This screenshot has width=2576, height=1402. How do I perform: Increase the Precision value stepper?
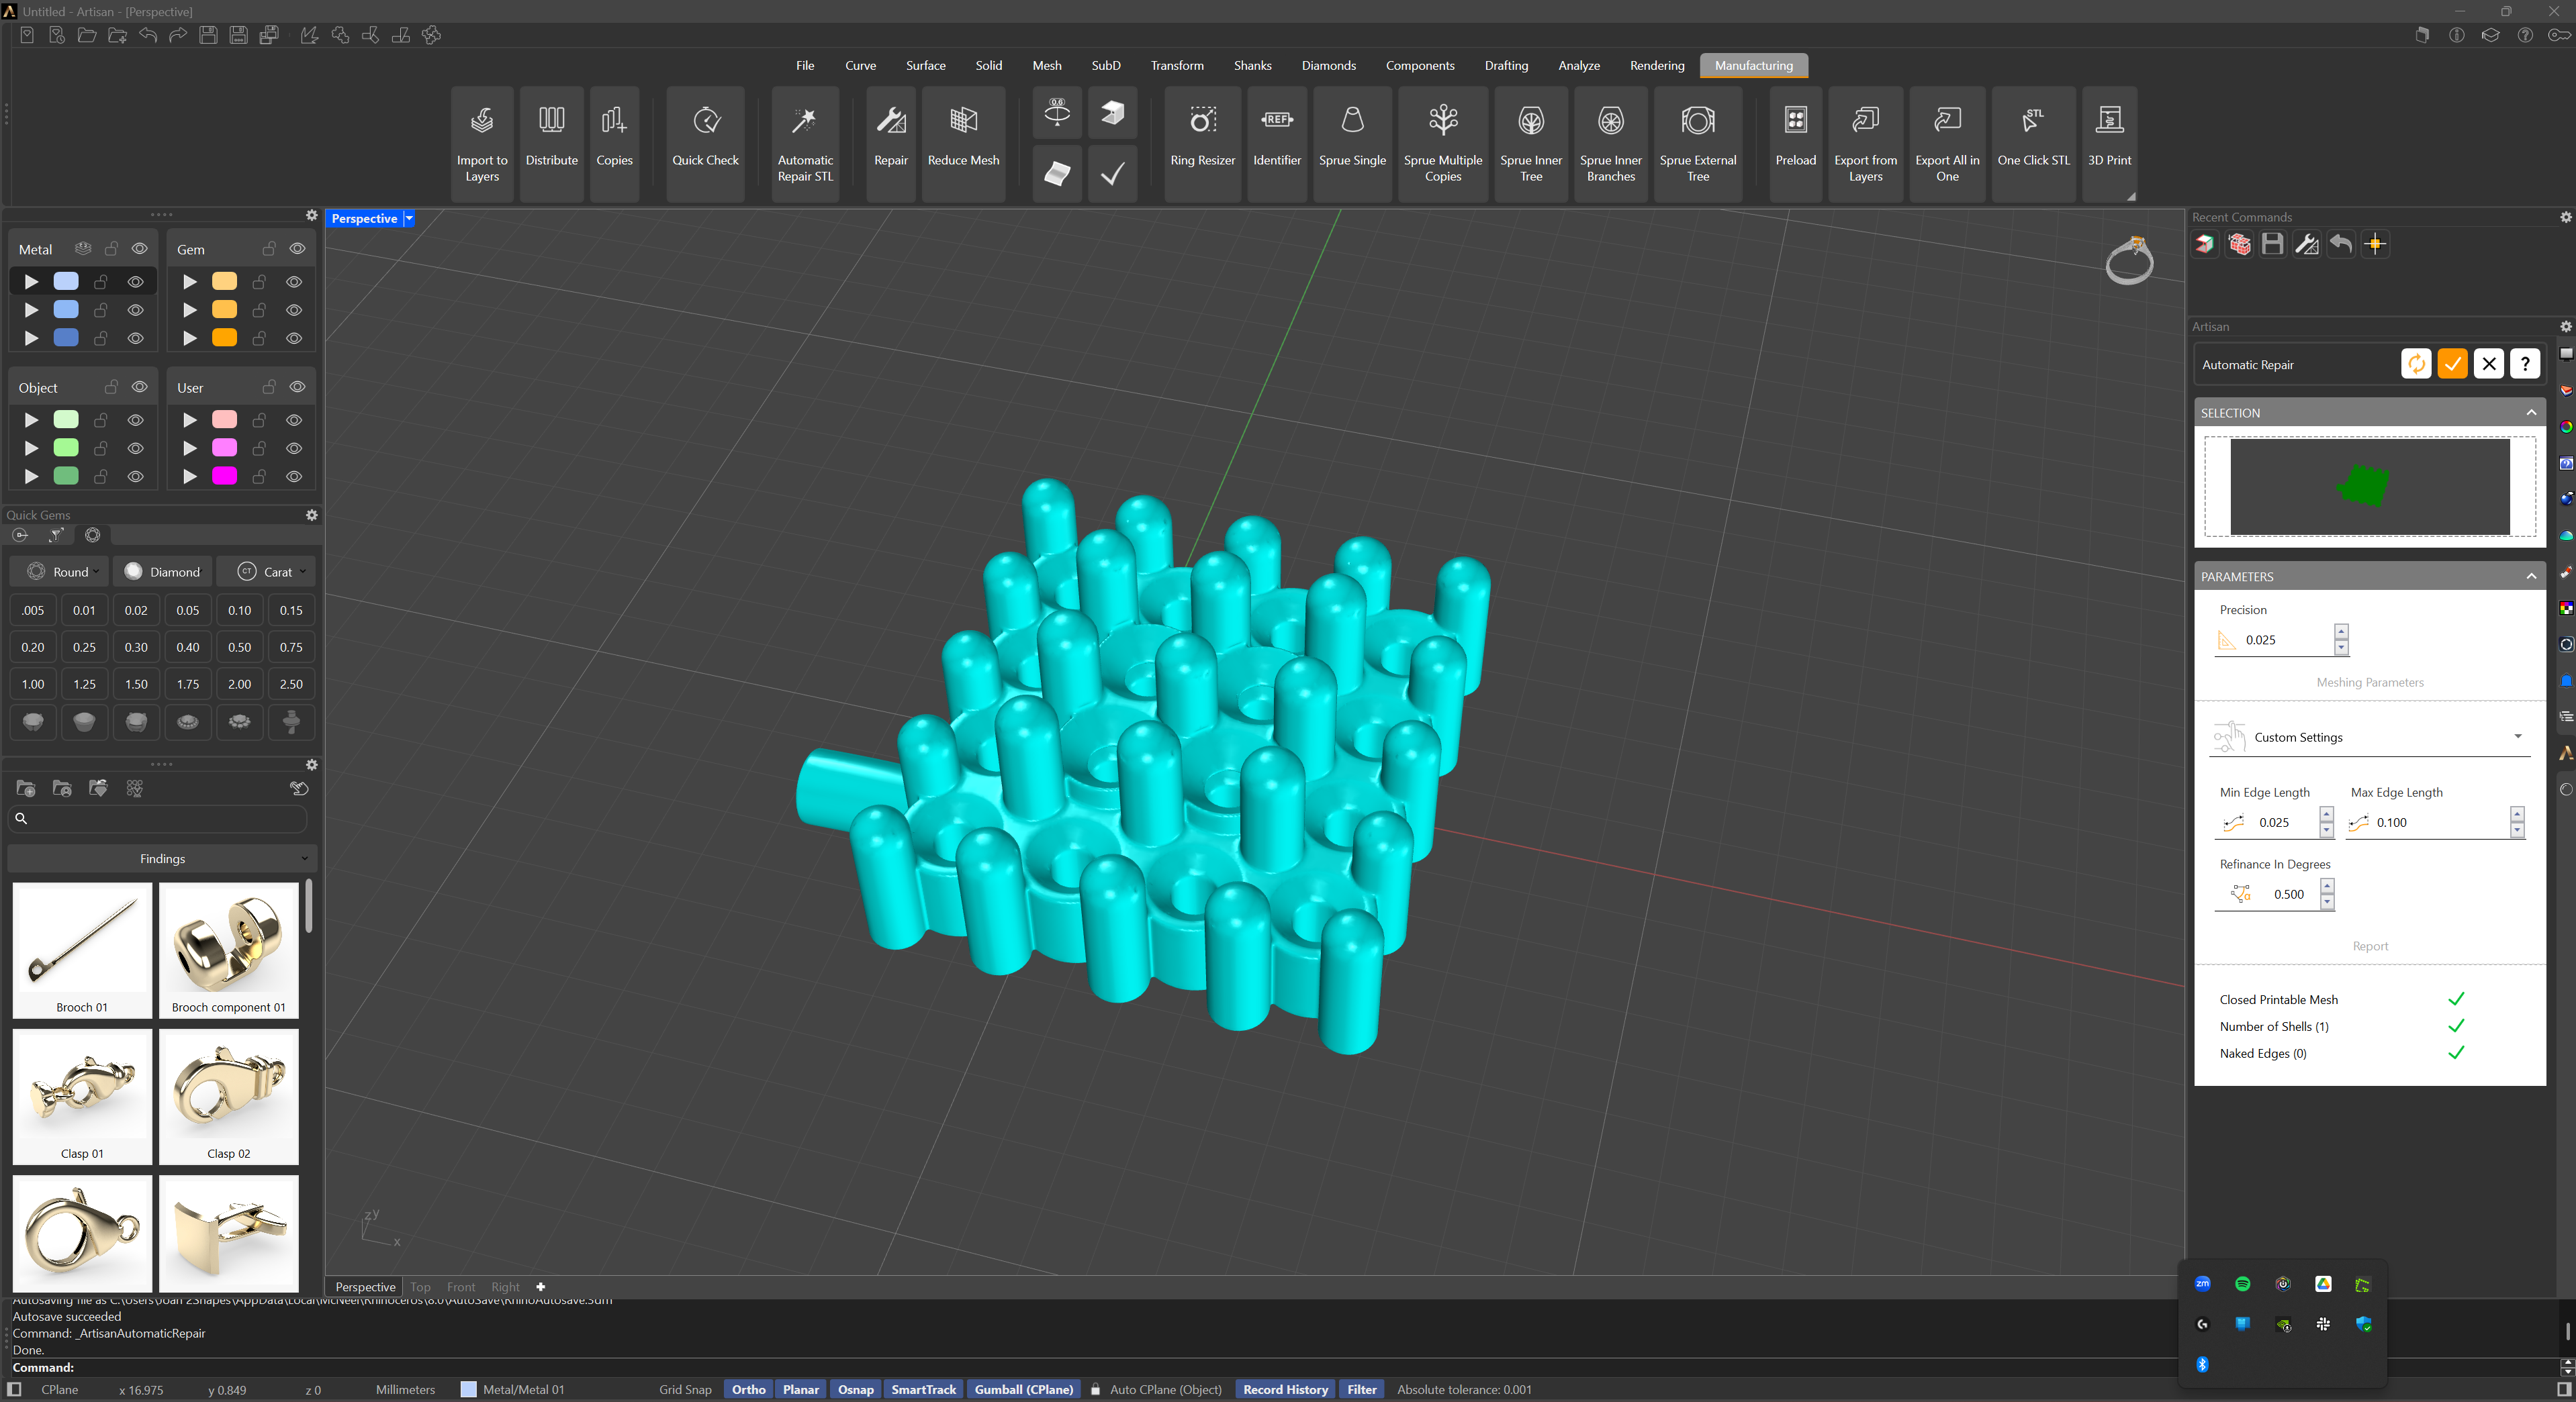pos(2341,632)
